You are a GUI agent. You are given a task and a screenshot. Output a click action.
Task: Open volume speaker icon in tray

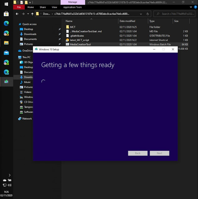pos(10,185)
